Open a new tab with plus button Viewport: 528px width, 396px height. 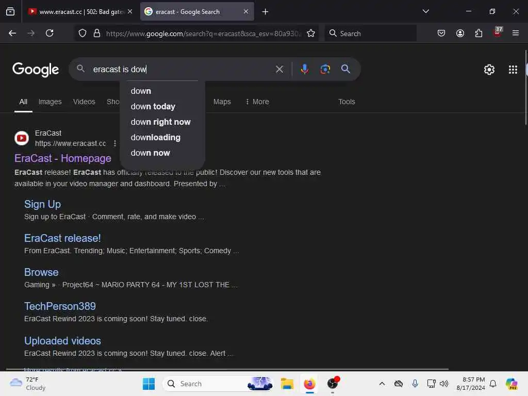tap(266, 12)
